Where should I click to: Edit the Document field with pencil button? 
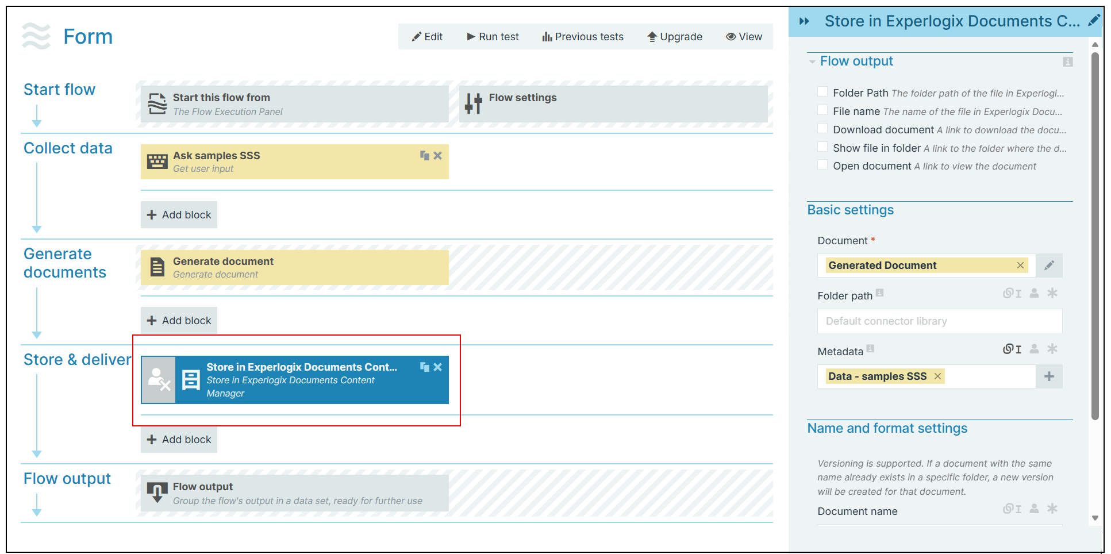click(1049, 266)
